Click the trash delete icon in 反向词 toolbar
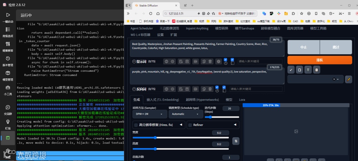The image size is (358, 161). [x=210, y=89]
